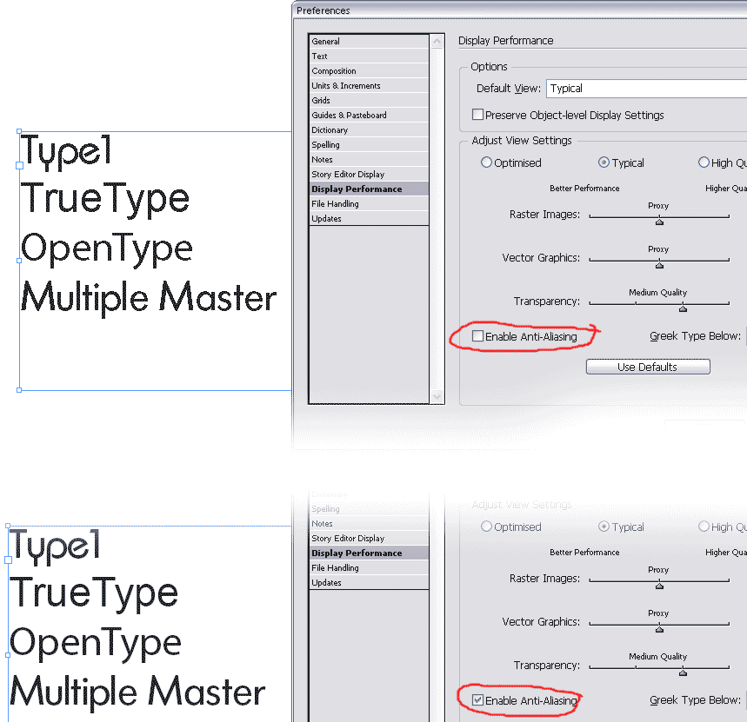The height and width of the screenshot is (722, 747).
Task: Select Optimised radio in upper Preferences dialog
Action: pyautogui.click(x=486, y=162)
